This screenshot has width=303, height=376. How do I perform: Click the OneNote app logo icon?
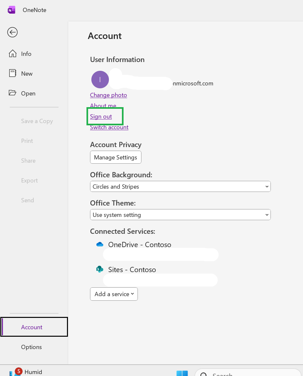tap(11, 10)
